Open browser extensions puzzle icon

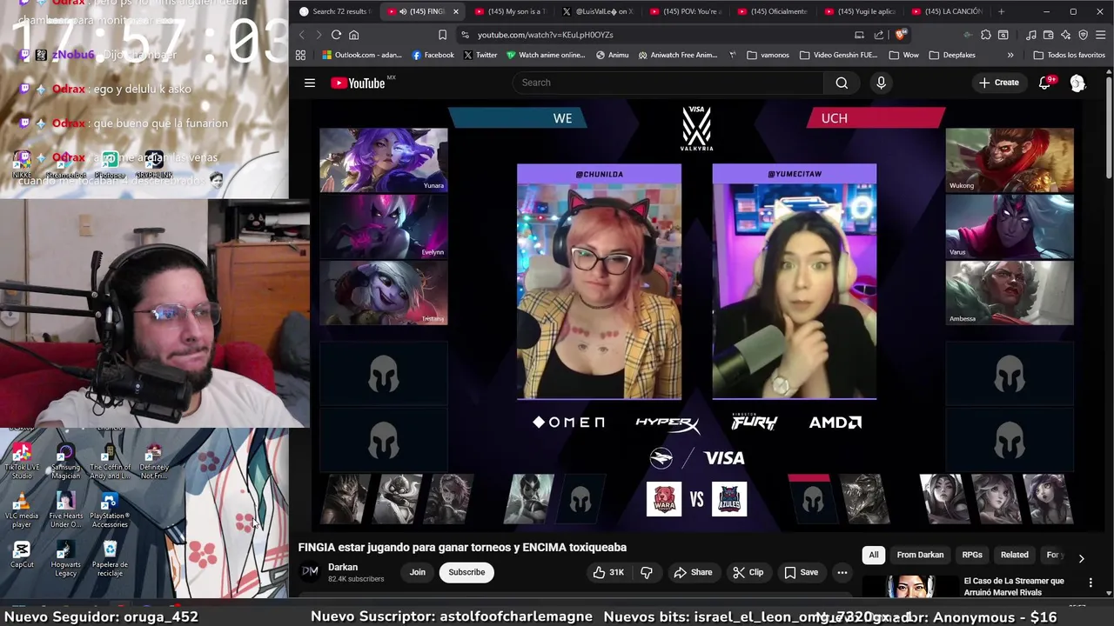(985, 35)
